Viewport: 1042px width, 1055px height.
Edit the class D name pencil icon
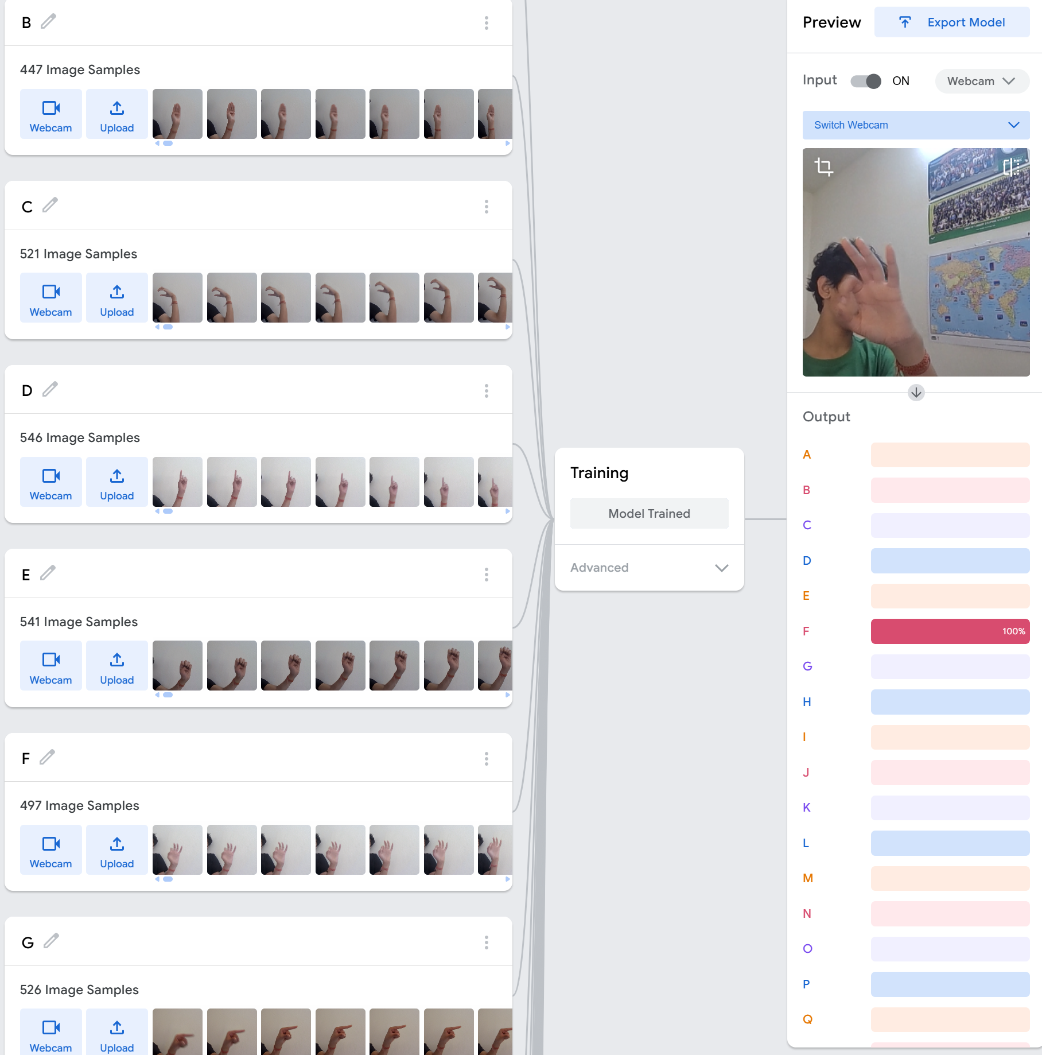[x=50, y=389]
